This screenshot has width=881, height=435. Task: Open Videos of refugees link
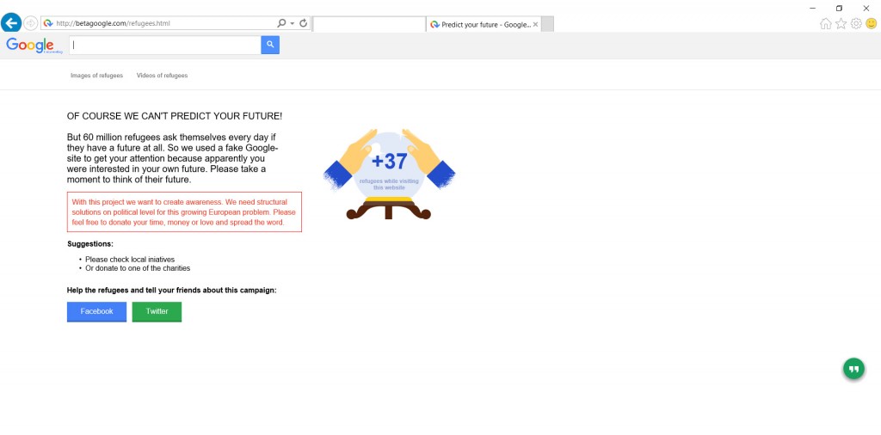(163, 75)
